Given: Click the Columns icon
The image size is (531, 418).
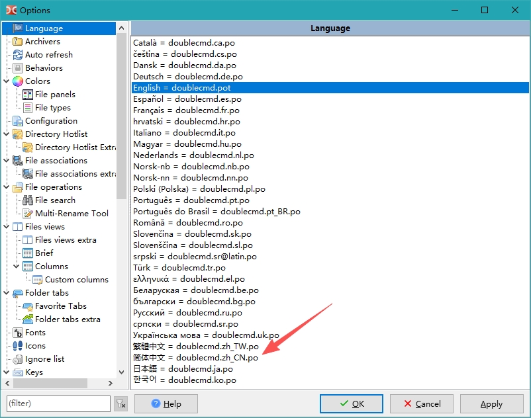Looking at the screenshot, I should [x=28, y=266].
